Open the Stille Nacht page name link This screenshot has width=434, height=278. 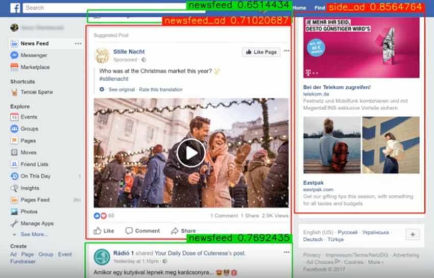(x=129, y=52)
